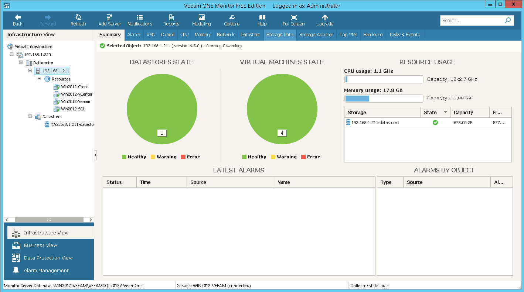Click the tree horizontal scrollbar left arrow
The width and height of the screenshot is (524, 292).
click(7, 220)
